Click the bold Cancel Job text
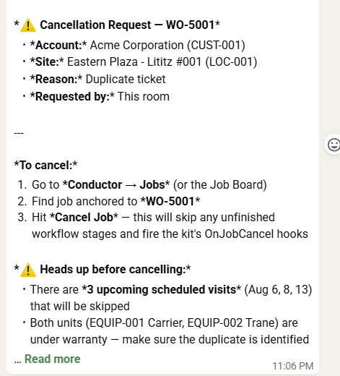The width and height of the screenshot is (340, 376). 84,218
